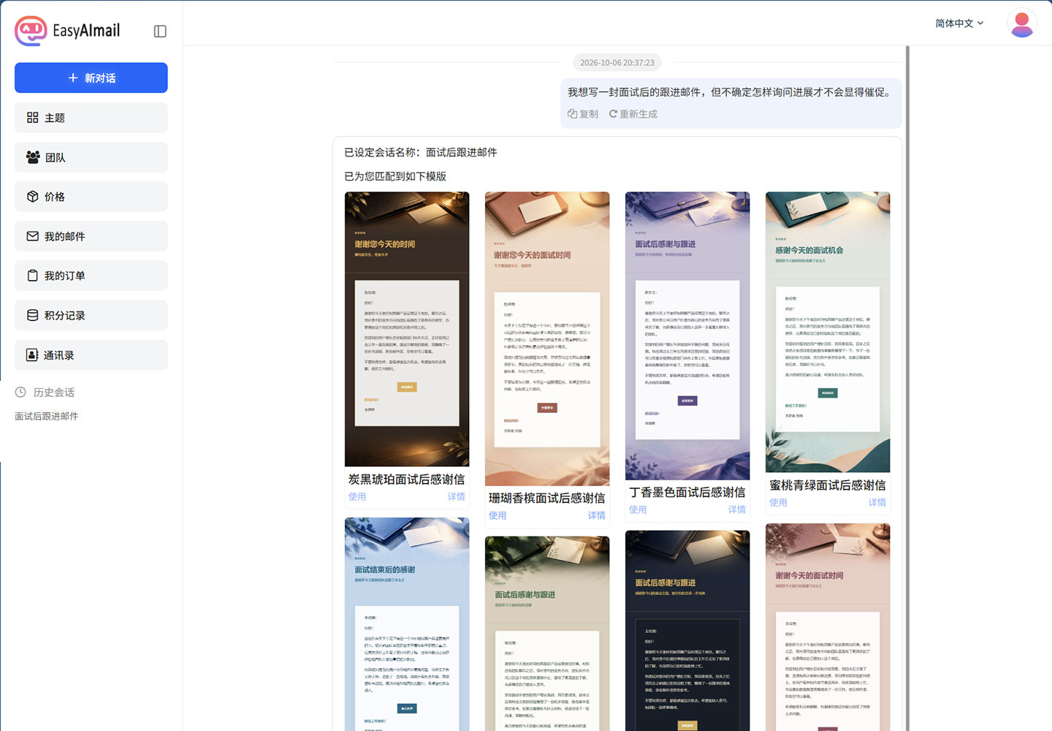Select the 珊瑚香槟面试后感谢信 template thumbnail
The height and width of the screenshot is (731, 1052).
[547, 338]
